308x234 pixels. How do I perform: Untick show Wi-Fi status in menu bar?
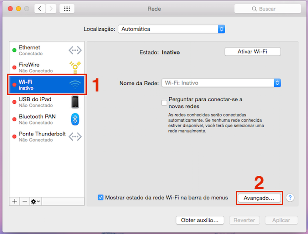100,197
